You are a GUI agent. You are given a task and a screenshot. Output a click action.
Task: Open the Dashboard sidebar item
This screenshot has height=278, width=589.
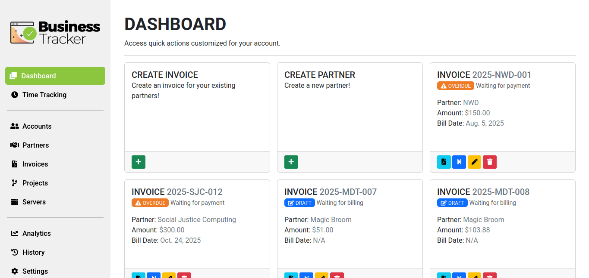(55, 76)
